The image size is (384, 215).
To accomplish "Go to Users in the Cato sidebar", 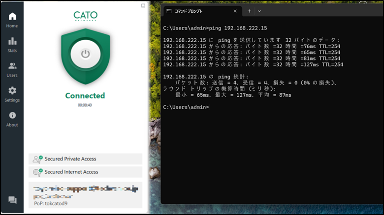I will tap(12, 70).
